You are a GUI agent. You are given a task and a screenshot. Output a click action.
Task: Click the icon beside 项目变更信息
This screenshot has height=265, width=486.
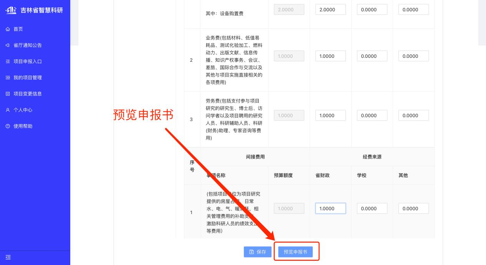[x=8, y=94]
